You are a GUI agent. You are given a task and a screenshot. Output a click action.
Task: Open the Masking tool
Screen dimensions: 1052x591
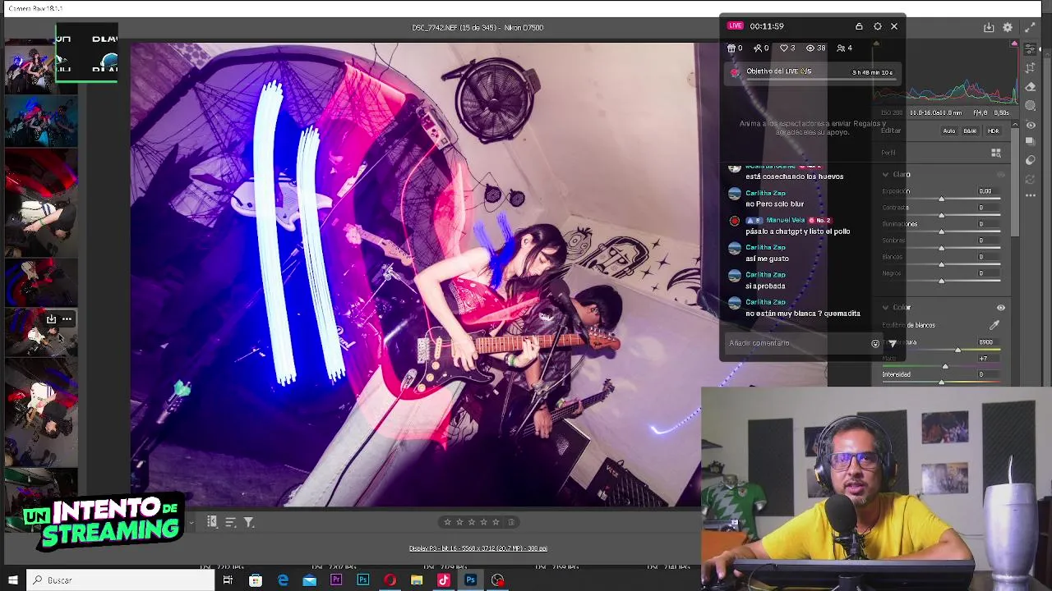1031,106
